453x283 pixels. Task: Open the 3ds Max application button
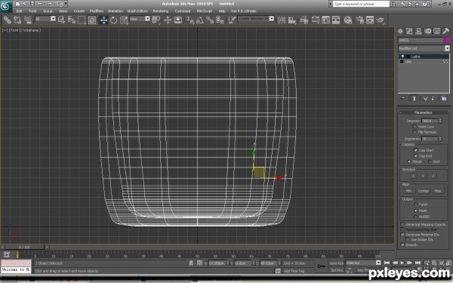[x=6, y=6]
